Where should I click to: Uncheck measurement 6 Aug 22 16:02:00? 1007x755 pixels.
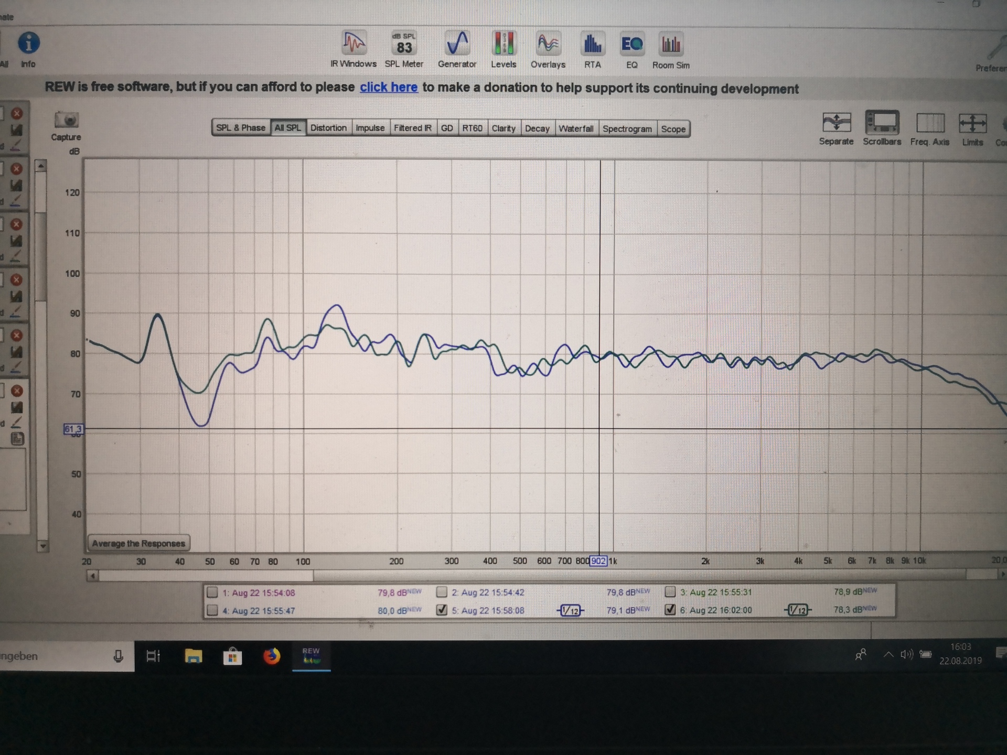(x=670, y=609)
